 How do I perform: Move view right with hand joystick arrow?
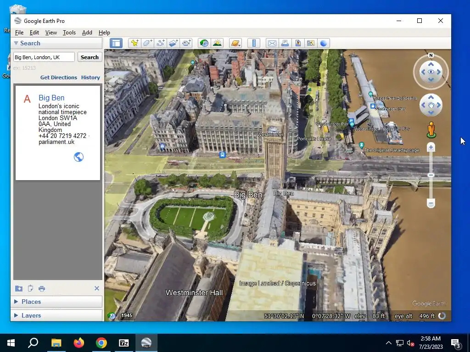click(439, 105)
